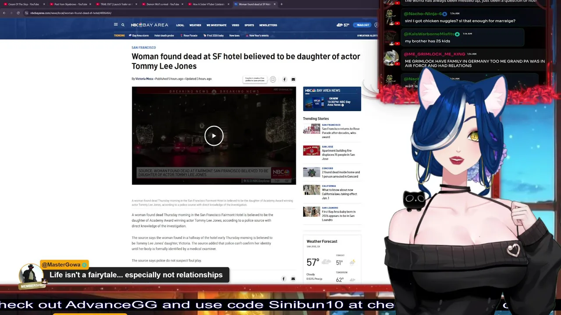The width and height of the screenshot is (561, 315).
Task: Save the article with the bookmark icon
Action: pyautogui.click(x=273, y=79)
